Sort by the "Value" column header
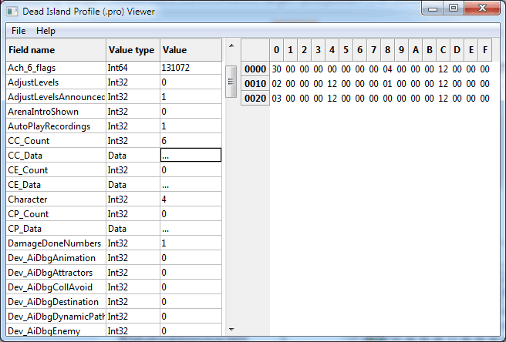Viewport: 506px width, 342px height. click(190, 50)
